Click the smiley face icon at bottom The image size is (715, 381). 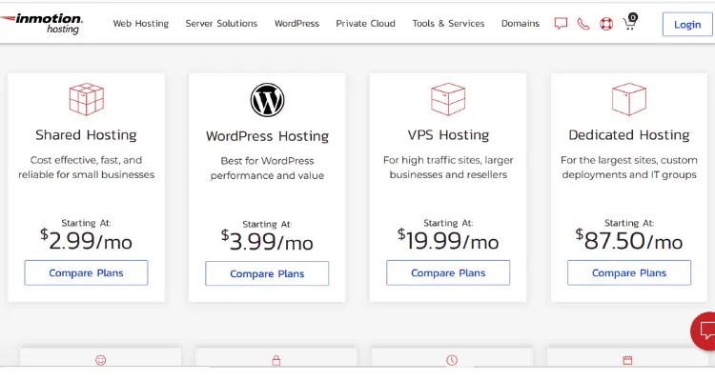tap(101, 360)
